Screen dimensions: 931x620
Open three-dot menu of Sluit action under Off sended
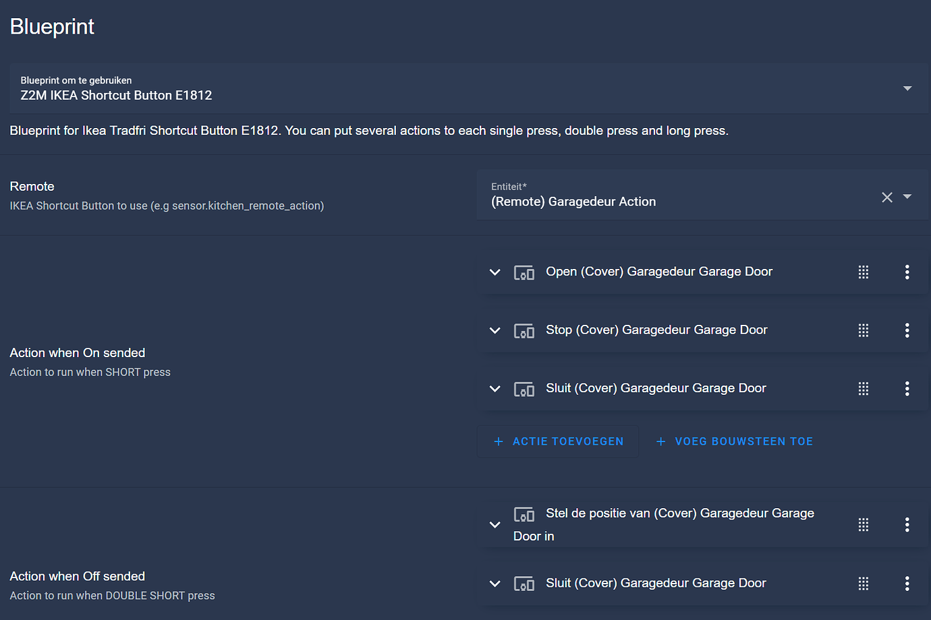pyautogui.click(x=907, y=583)
